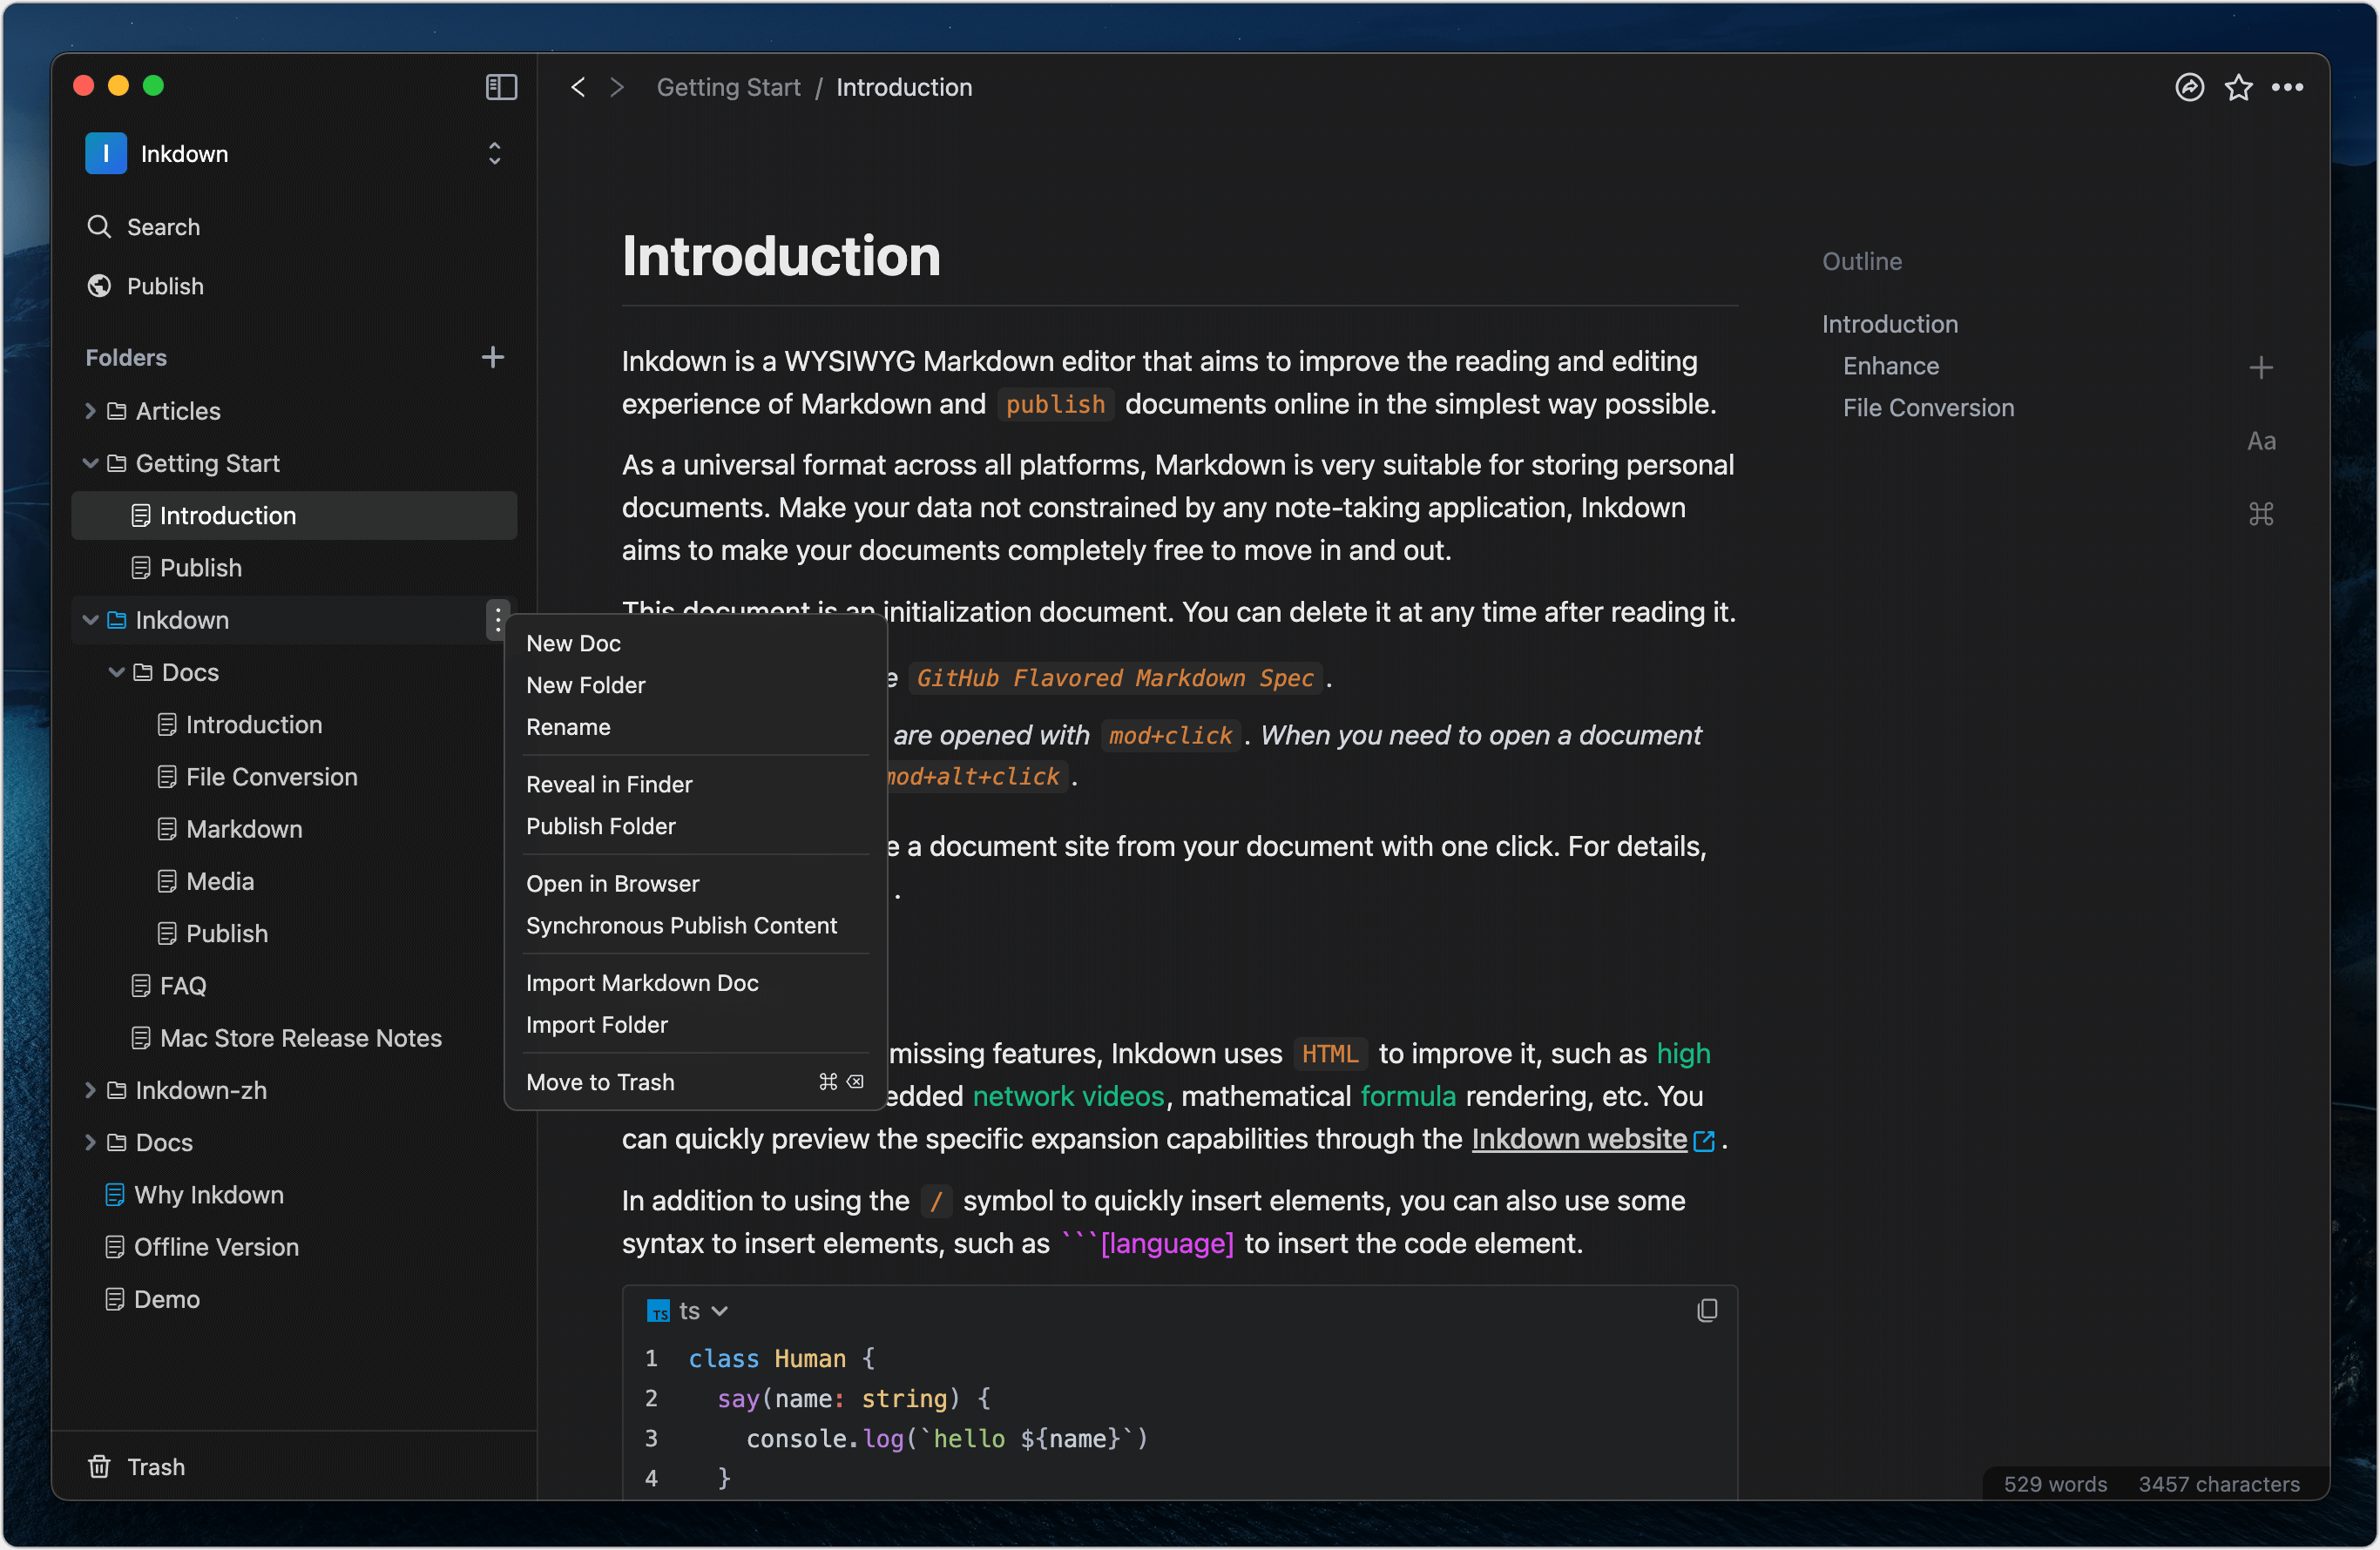Click the favorites star icon in toolbar
Image resolution: width=2380 pixels, height=1550 pixels.
tap(2238, 87)
